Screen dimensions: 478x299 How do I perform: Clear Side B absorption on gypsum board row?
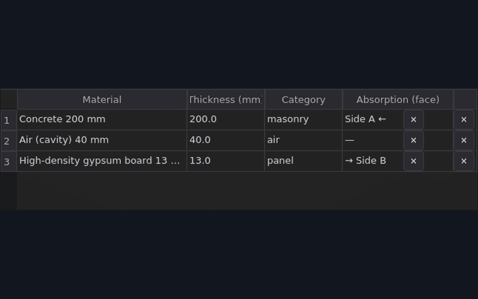point(413,161)
